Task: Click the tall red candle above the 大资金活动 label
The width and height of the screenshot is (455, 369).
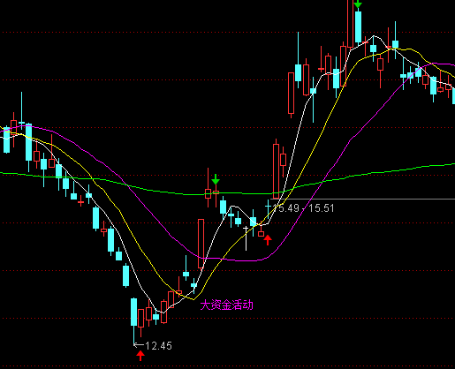Action: (201, 244)
